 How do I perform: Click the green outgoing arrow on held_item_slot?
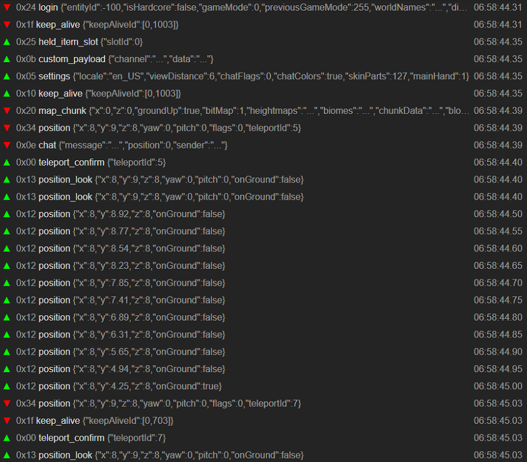(6, 42)
